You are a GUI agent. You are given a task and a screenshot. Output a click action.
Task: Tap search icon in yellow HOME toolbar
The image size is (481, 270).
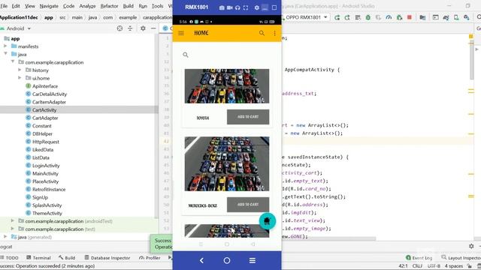point(262,33)
